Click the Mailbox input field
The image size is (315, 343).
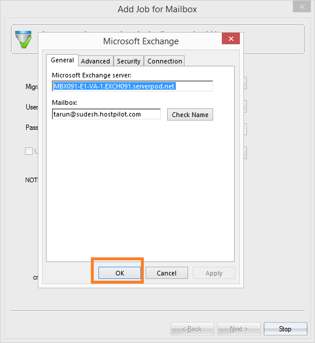point(107,114)
